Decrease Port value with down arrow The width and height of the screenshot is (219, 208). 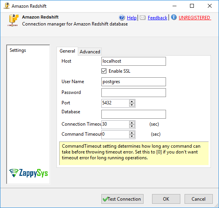point(132,105)
